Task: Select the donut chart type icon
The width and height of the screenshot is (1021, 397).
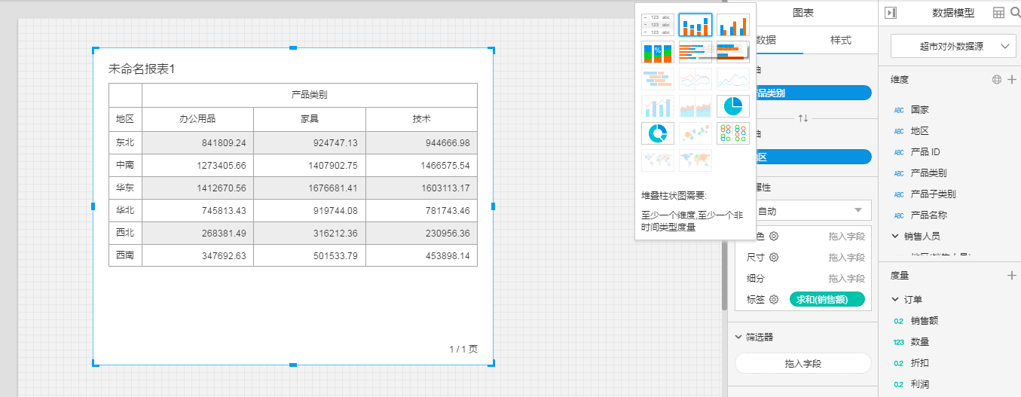Action: tap(657, 133)
